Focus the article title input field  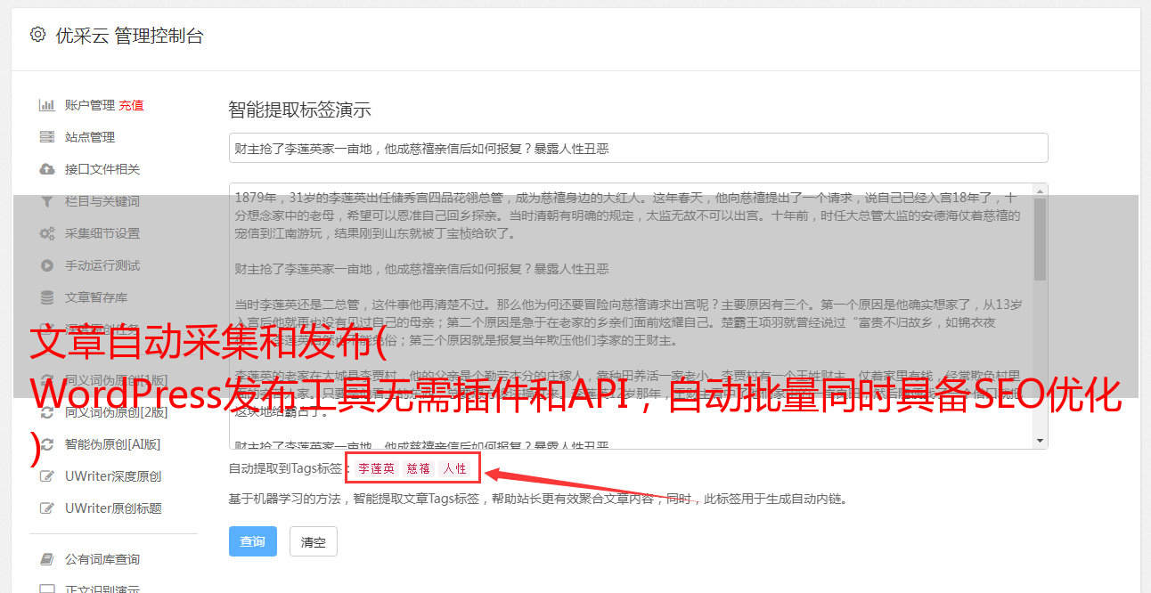pos(638,148)
